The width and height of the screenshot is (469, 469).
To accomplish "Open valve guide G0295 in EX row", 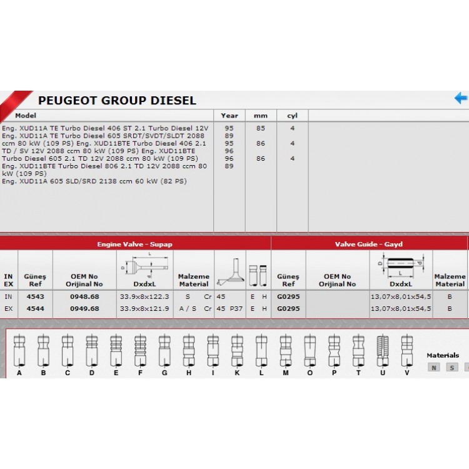I will point(288,309).
